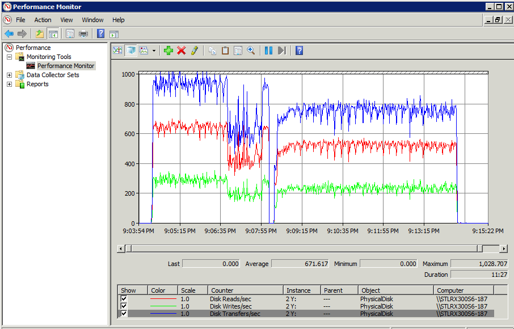Collapse the Monitoring Tools tree node
The height and width of the screenshot is (329, 514).
[x=9, y=57]
